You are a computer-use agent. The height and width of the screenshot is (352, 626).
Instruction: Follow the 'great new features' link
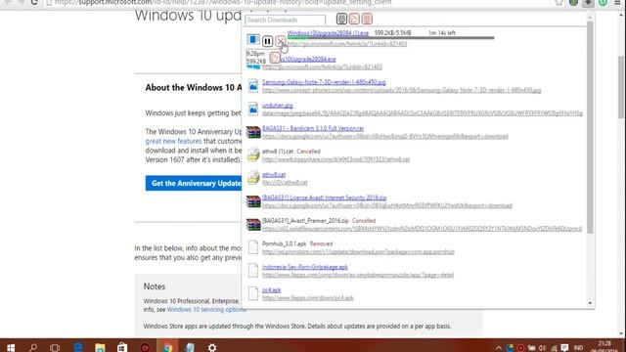(x=173, y=141)
